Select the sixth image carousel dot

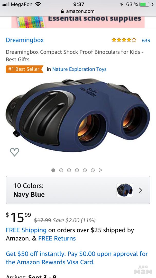click(93, 170)
